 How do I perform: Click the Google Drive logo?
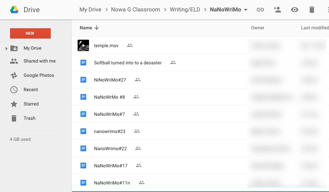point(14,10)
